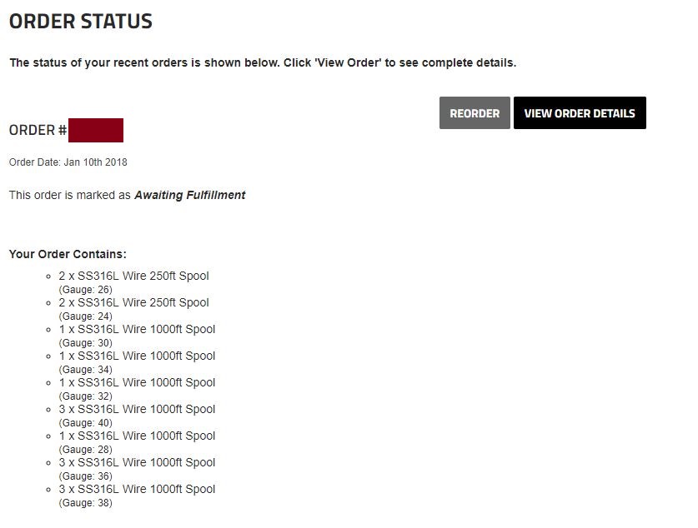The image size is (698, 528).
Task: Pick the 1000ft Spool item with gauge 28
Action: [x=137, y=436]
